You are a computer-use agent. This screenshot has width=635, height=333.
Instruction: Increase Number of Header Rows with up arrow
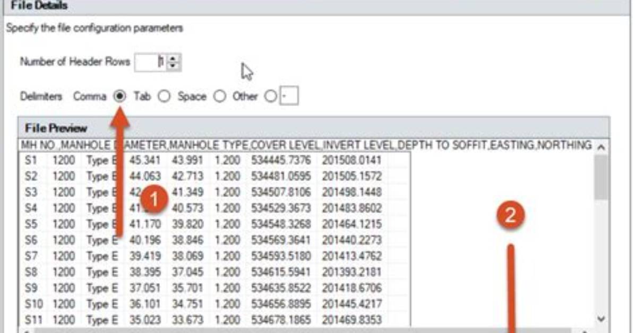[x=173, y=58]
